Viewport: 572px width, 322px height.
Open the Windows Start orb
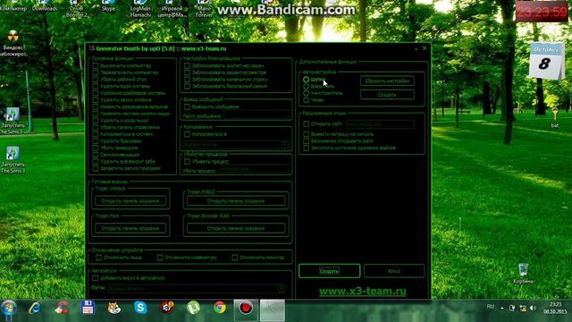tap(9, 308)
